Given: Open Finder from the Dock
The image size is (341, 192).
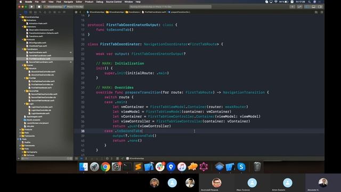Looking at the screenshot, I should (84, 167).
